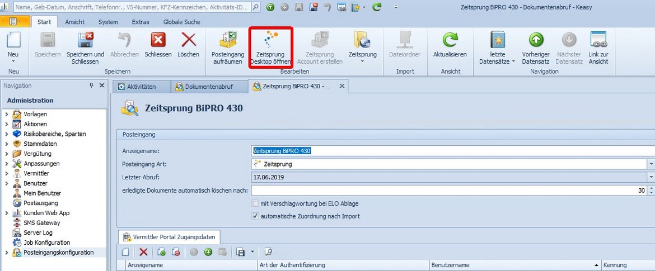Open Letzter Abruf date dropdown arrow
The image size is (655, 271).
coord(651,177)
